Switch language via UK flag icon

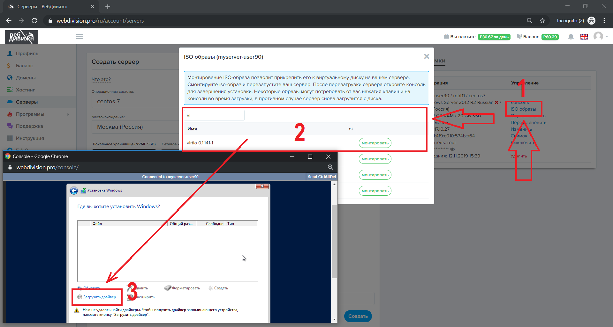584,37
